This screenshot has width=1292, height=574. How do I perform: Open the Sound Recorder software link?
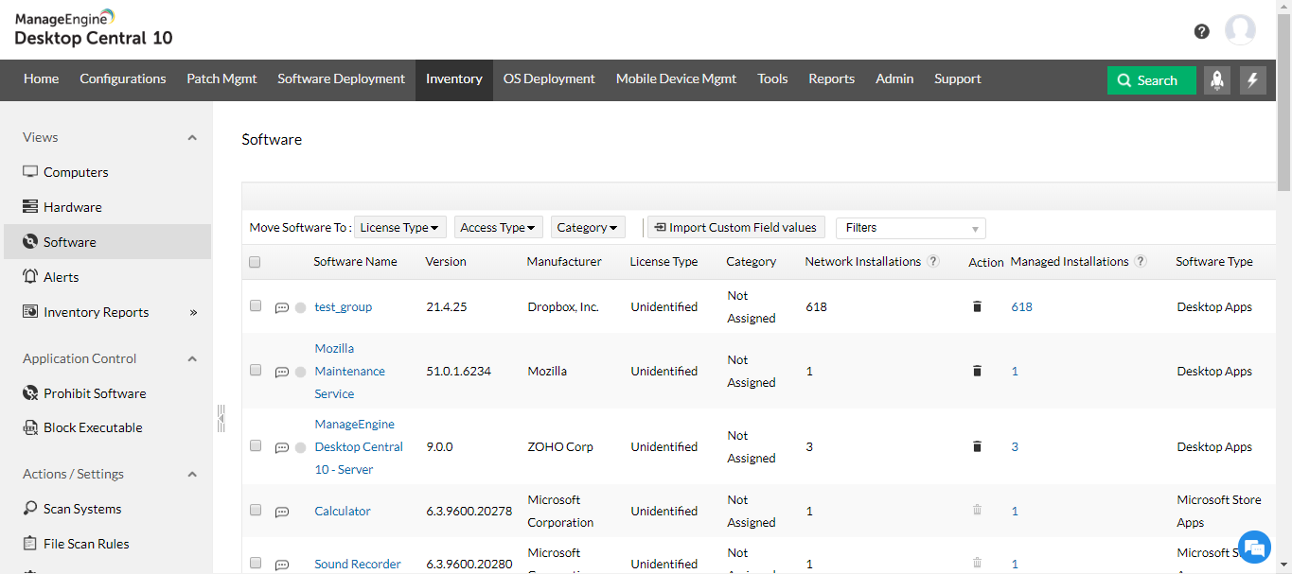click(x=358, y=565)
